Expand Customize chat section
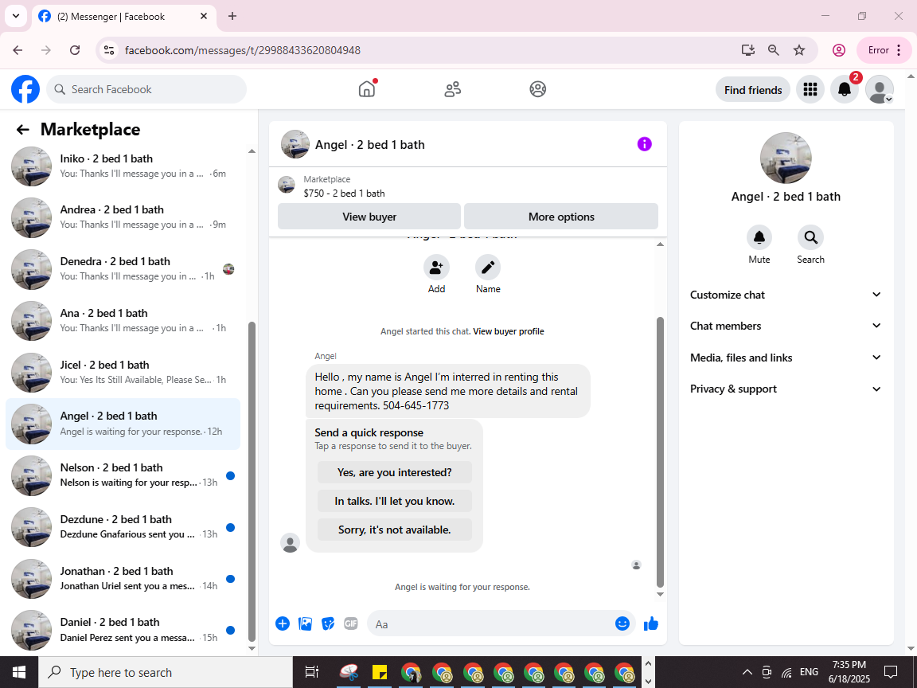Viewport: 917px width, 688px height. click(x=786, y=295)
